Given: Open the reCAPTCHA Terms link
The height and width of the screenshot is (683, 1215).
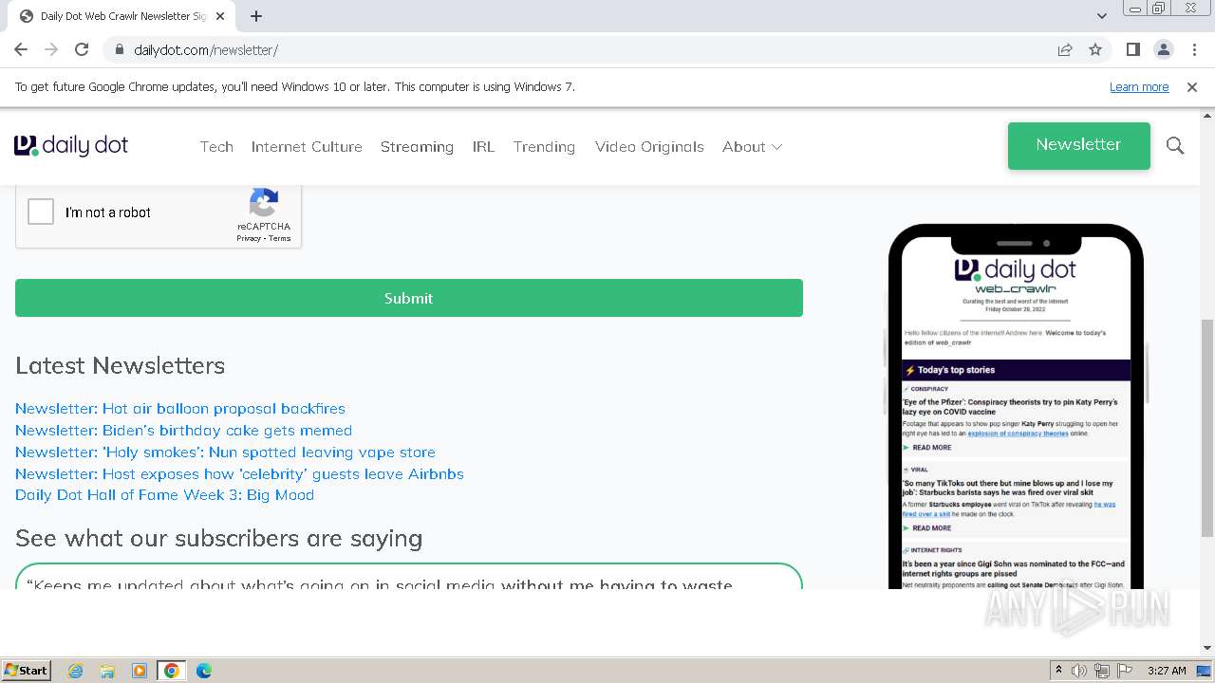Looking at the screenshot, I should point(280,238).
